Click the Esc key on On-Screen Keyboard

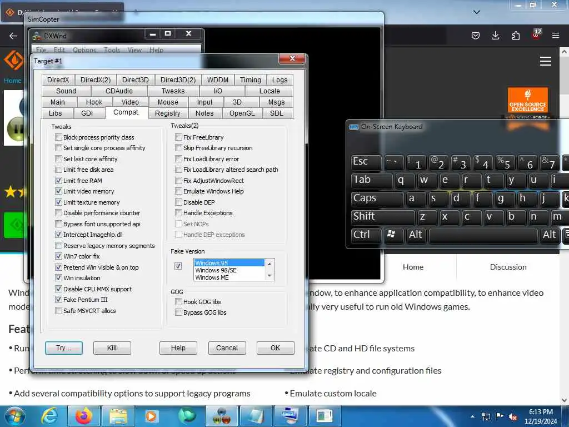pos(366,162)
